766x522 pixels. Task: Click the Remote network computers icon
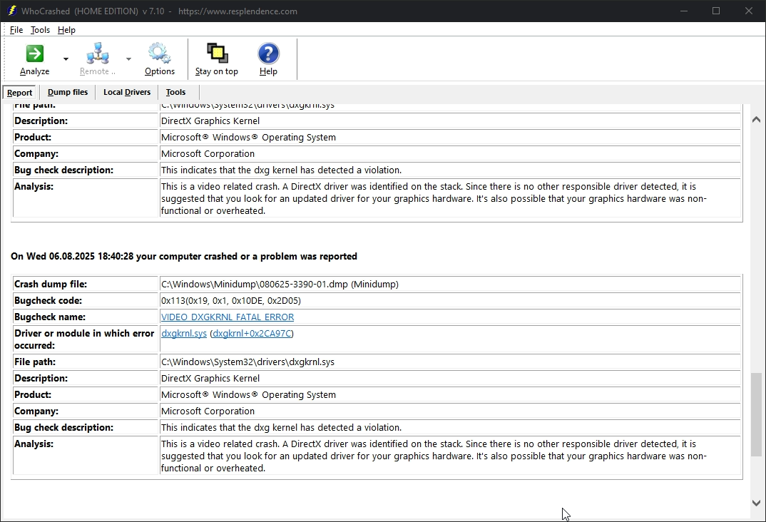(x=97, y=54)
